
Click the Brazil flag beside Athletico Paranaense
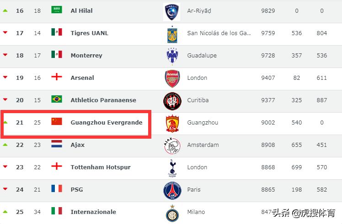point(57,99)
